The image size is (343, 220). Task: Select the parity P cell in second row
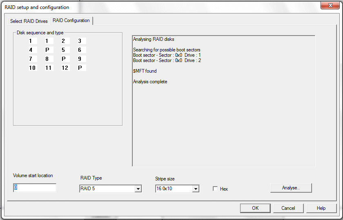coord(47,50)
